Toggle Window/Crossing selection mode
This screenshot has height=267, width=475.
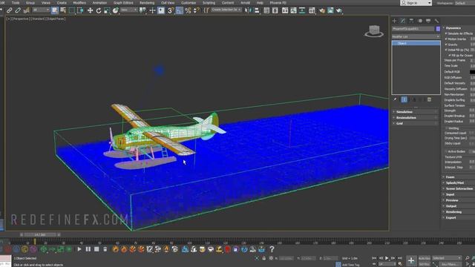click(x=80, y=10)
